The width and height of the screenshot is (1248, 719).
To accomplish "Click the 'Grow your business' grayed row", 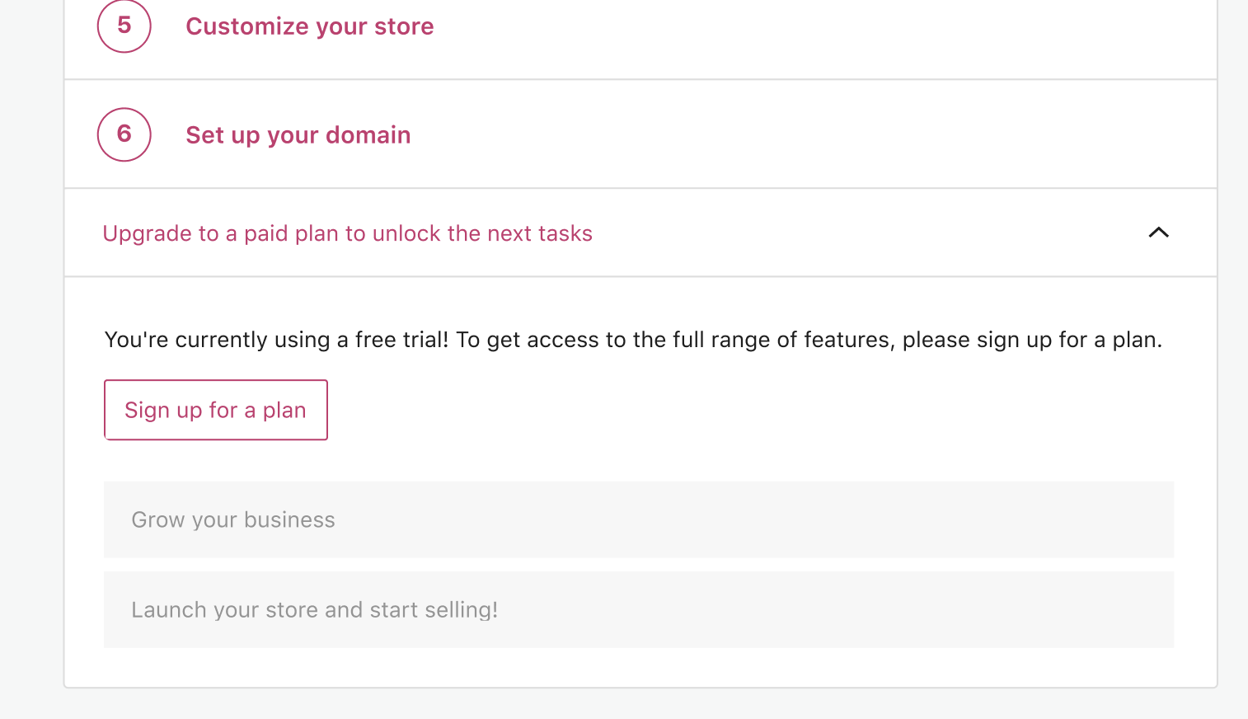I will 638,519.
